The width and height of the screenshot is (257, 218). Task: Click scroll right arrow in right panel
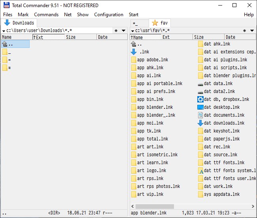pos(253,207)
